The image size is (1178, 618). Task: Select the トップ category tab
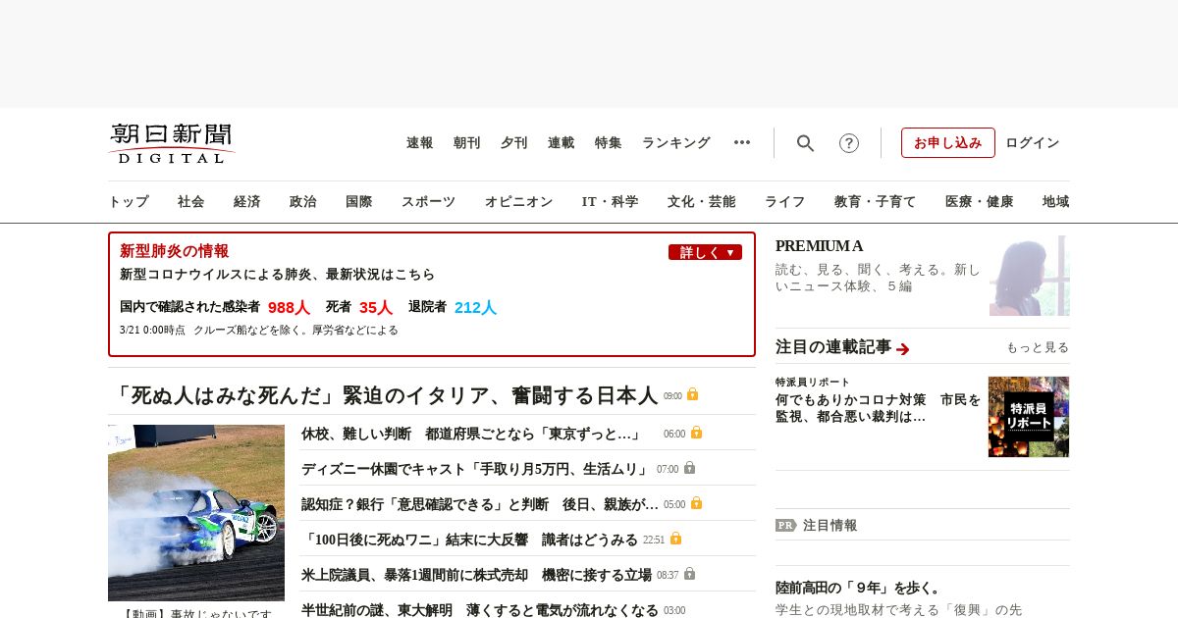[129, 202]
